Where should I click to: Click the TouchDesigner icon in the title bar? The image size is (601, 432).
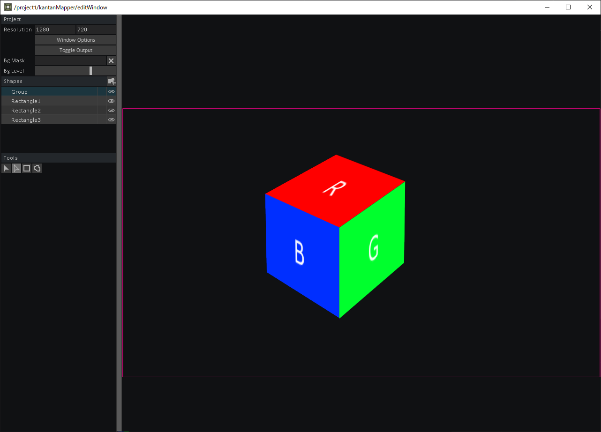click(x=7, y=7)
